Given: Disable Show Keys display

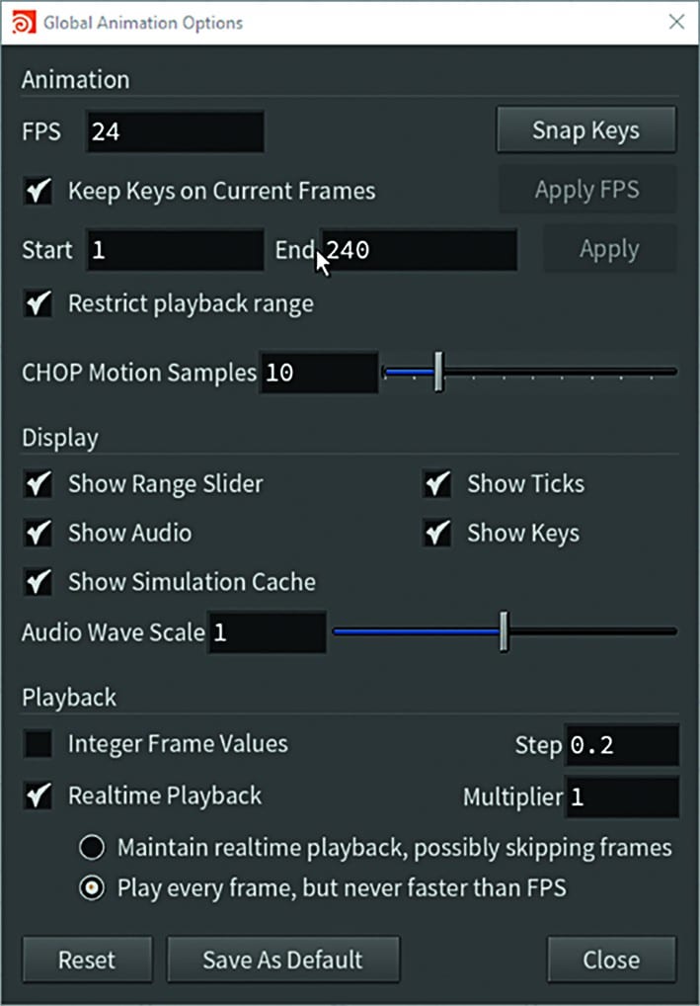Looking at the screenshot, I should click(437, 533).
